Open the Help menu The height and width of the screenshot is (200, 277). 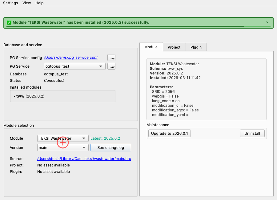(39, 3)
